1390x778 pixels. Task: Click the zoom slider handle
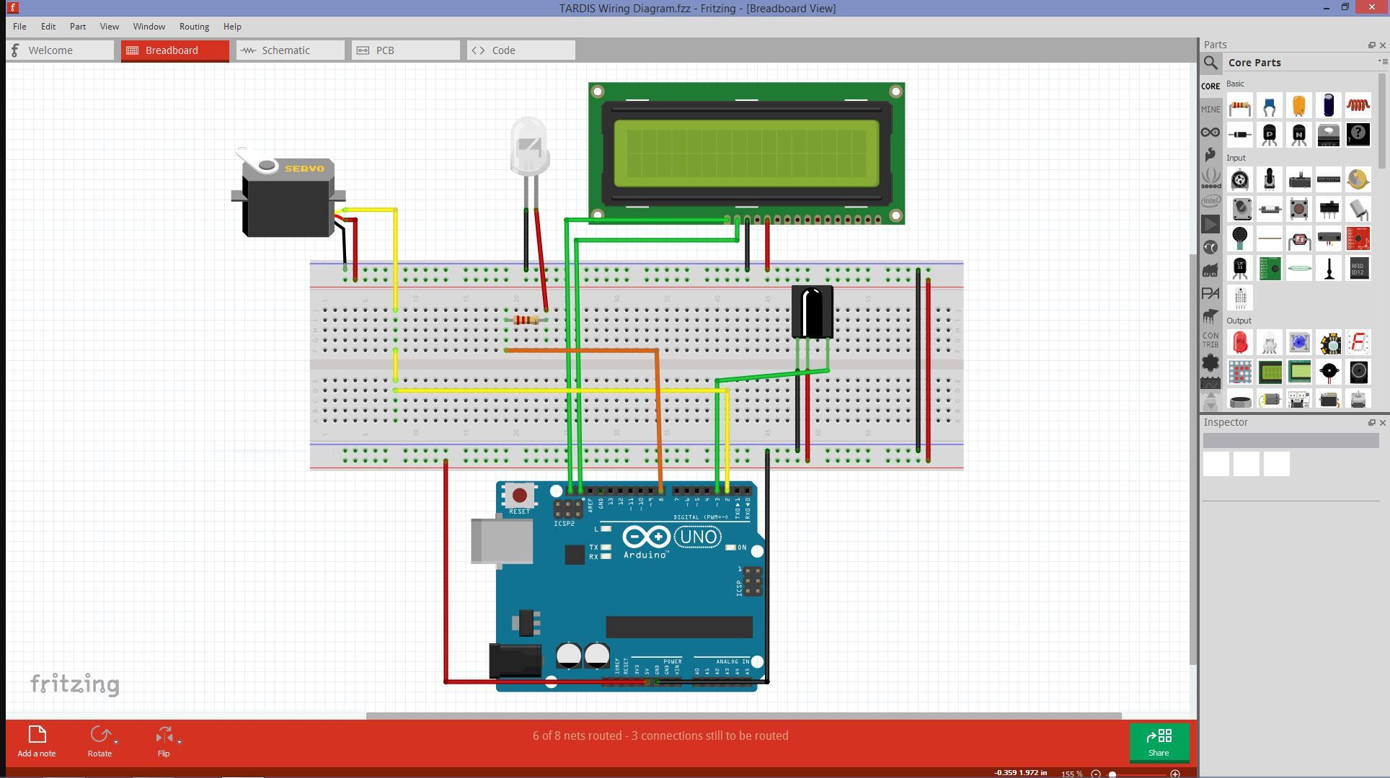coord(1112,774)
